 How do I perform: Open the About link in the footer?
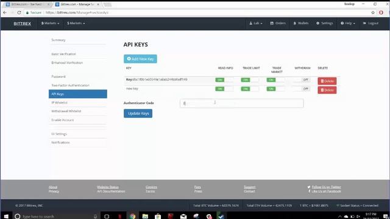pyautogui.click(x=53, y=187)
